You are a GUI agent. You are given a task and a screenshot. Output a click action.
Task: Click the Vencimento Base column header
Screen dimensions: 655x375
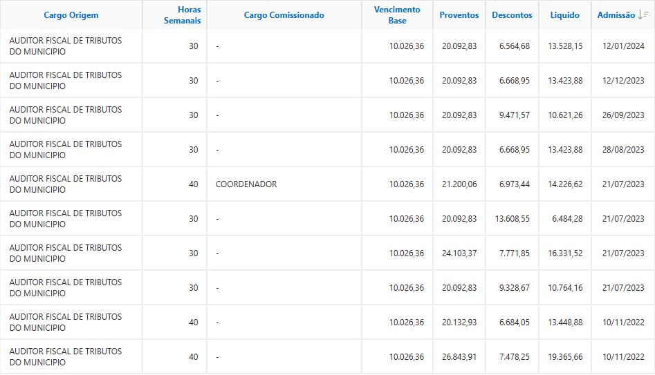click(x=397, y=15)
